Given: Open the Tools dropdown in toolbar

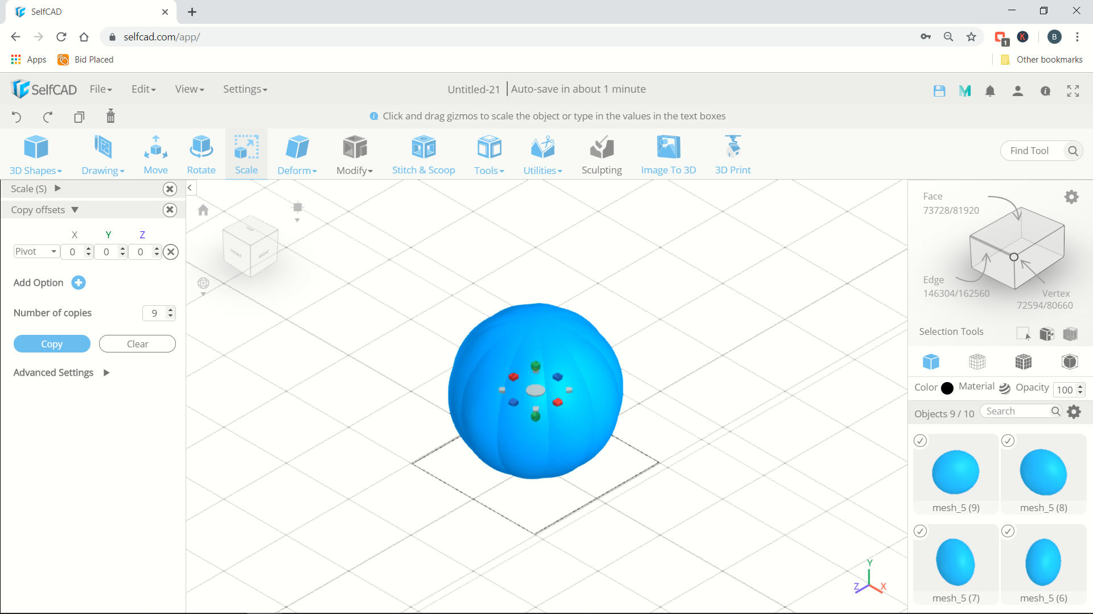Looking at the screenshot, I should click(x=489, y=155).
